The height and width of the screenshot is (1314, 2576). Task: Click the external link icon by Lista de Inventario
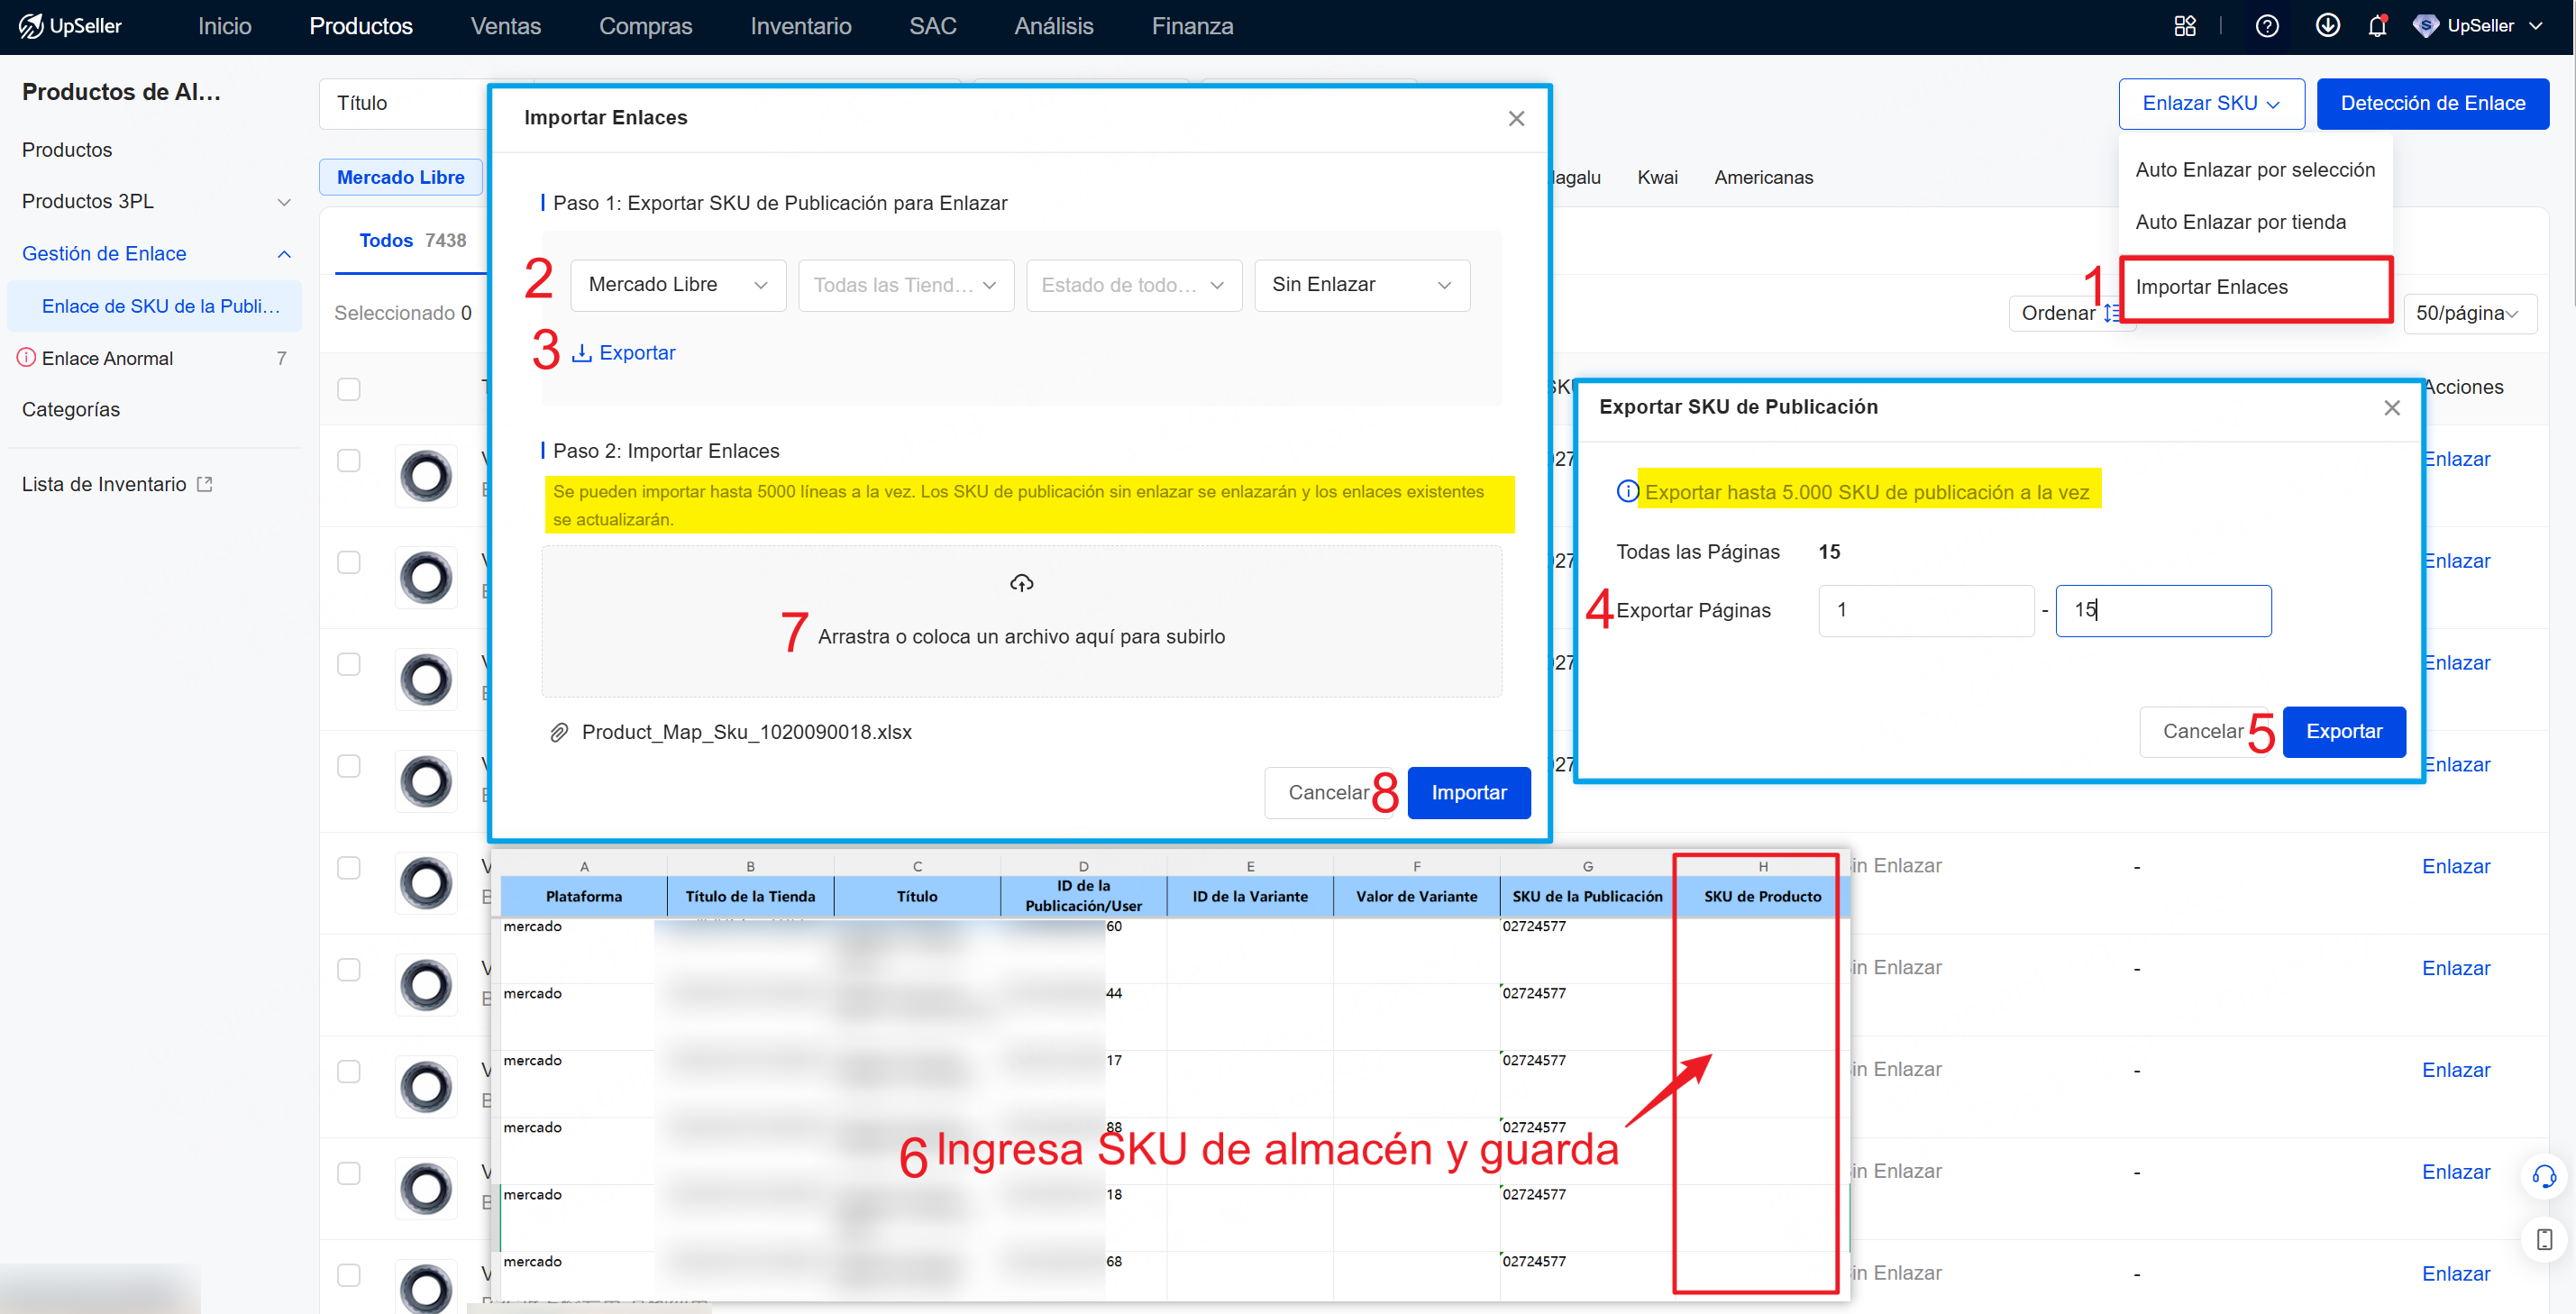[205, 484]
